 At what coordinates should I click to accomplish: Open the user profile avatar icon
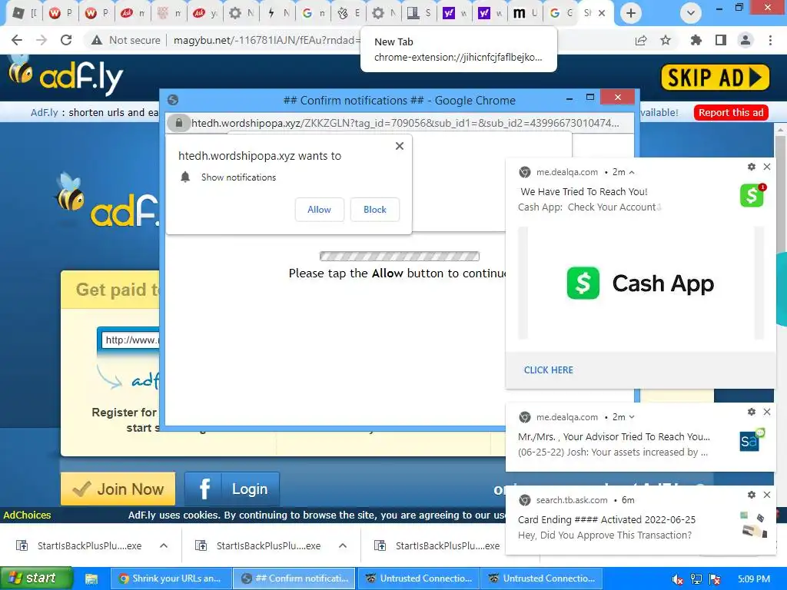click(745, 40)
